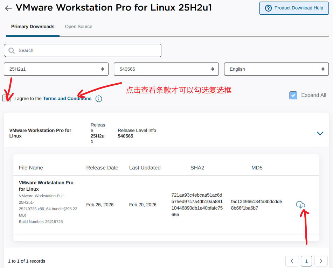Open the Terms and Conditions link
333x268 pixels.
click(x=67, y=99)
